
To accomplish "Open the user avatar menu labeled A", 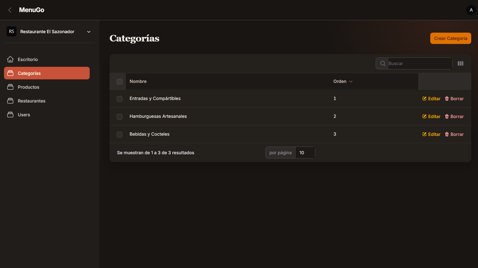I will 471,10.
